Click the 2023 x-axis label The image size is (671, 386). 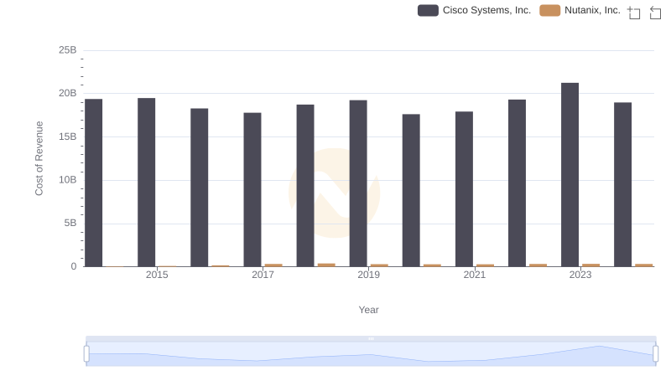[x=580, y=275]
